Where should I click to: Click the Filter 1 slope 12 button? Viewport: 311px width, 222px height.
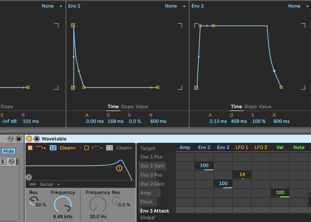tap(53, 148)
